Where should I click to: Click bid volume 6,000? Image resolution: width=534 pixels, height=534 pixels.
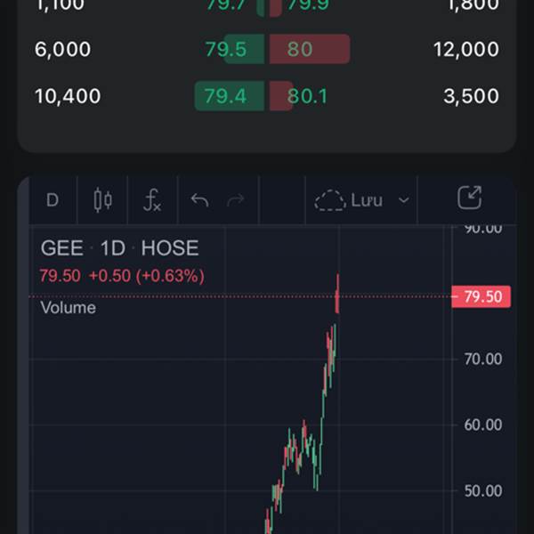(62, 49)
